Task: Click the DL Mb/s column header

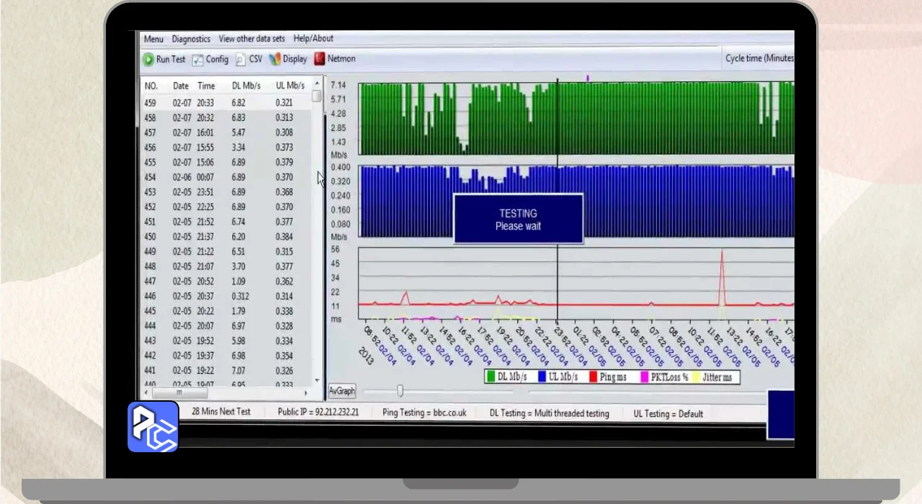Action: 245,86
